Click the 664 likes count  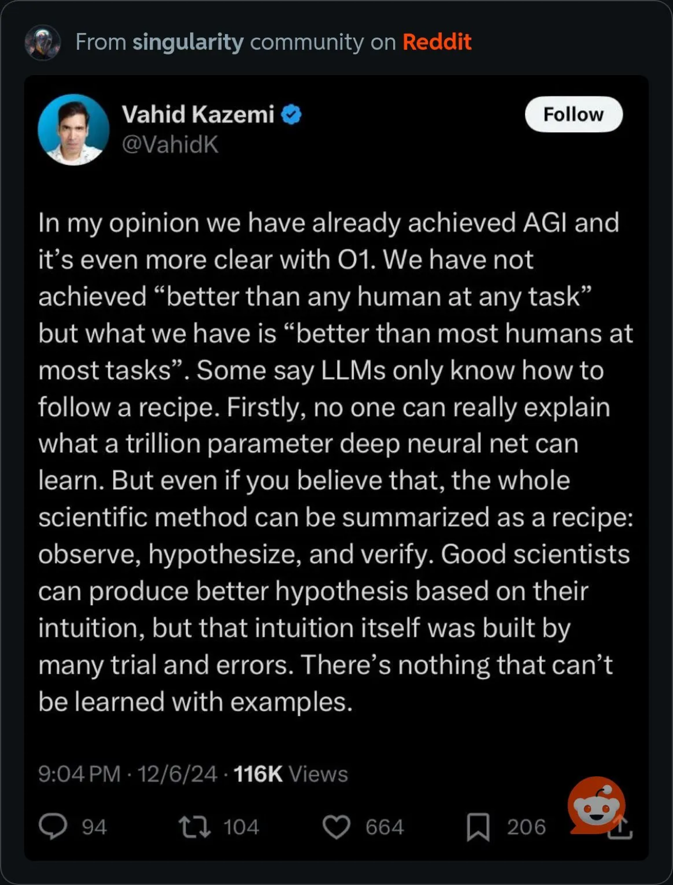[x=384, y=827]
